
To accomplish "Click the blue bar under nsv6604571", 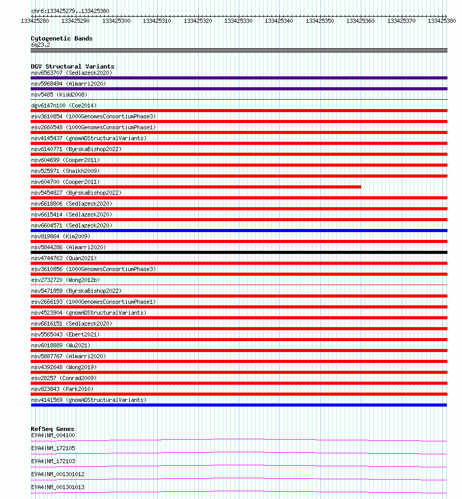I will [x=239, y=231].
